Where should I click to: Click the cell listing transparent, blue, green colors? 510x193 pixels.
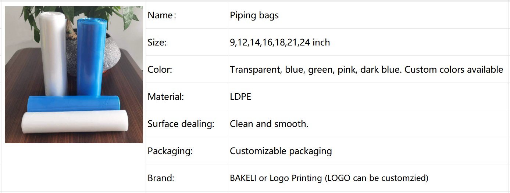coord(366,70)
